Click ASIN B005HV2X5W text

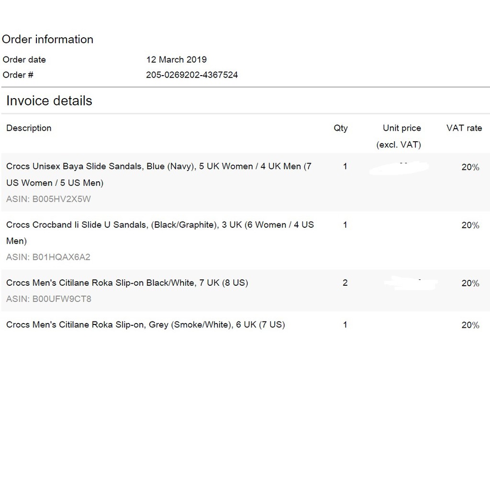48,200
